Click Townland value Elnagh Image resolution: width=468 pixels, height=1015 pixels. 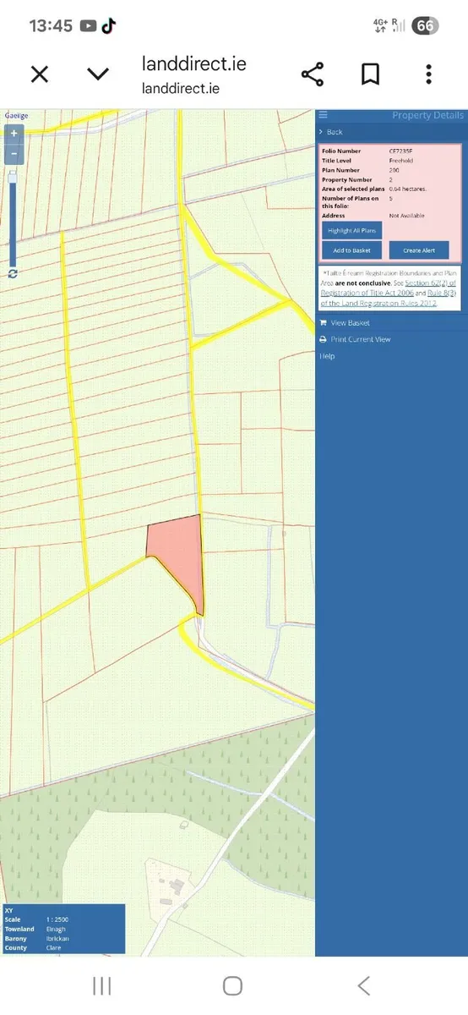click(x=55, y=929)
